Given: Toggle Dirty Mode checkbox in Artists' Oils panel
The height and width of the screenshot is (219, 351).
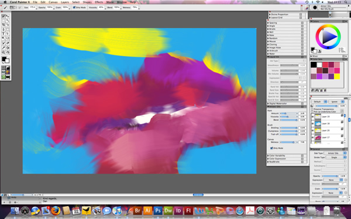Looking at the screenshot, I should pos(271,148).
